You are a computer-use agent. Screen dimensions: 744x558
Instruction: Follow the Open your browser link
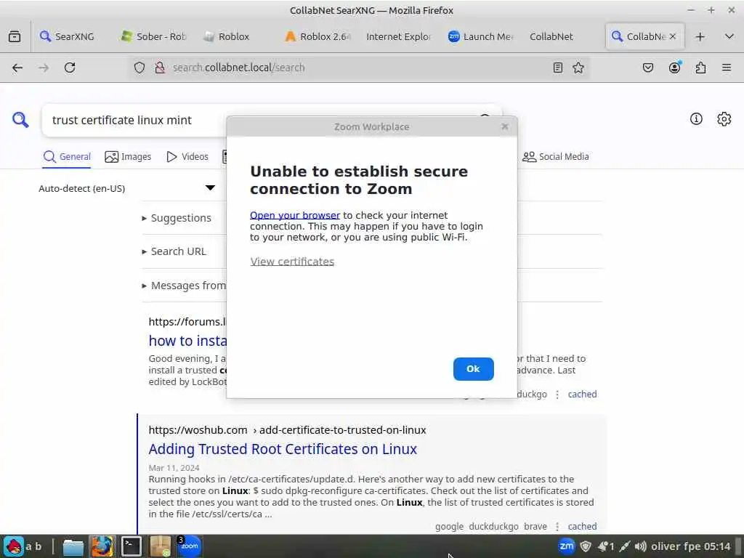(295, 215)
